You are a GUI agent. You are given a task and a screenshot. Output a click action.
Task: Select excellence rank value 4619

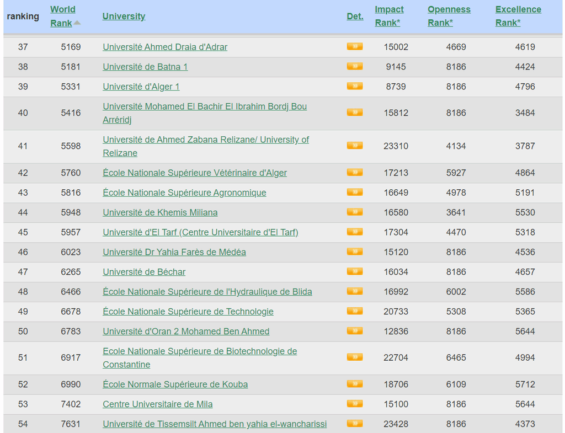[x=525, y=47]
